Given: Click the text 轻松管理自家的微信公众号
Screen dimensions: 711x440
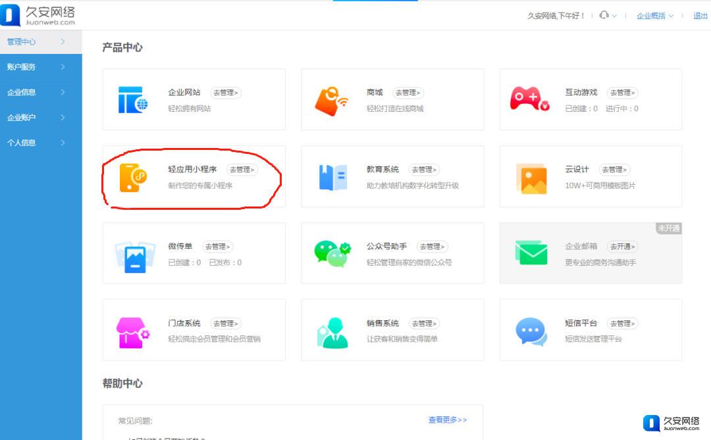Looking at the screenshot, I should (409, 262).
